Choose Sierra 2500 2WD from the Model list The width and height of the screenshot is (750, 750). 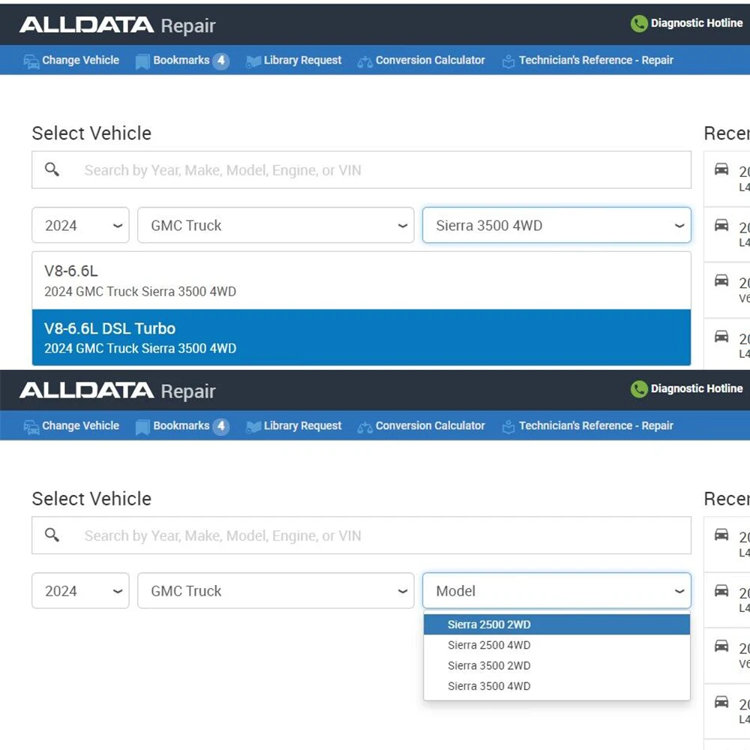click(556, 625)
